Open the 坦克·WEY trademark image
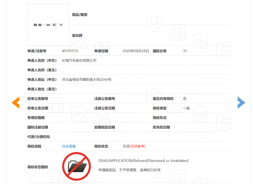This screenshot has height=184, width=253. click(48, 25)
